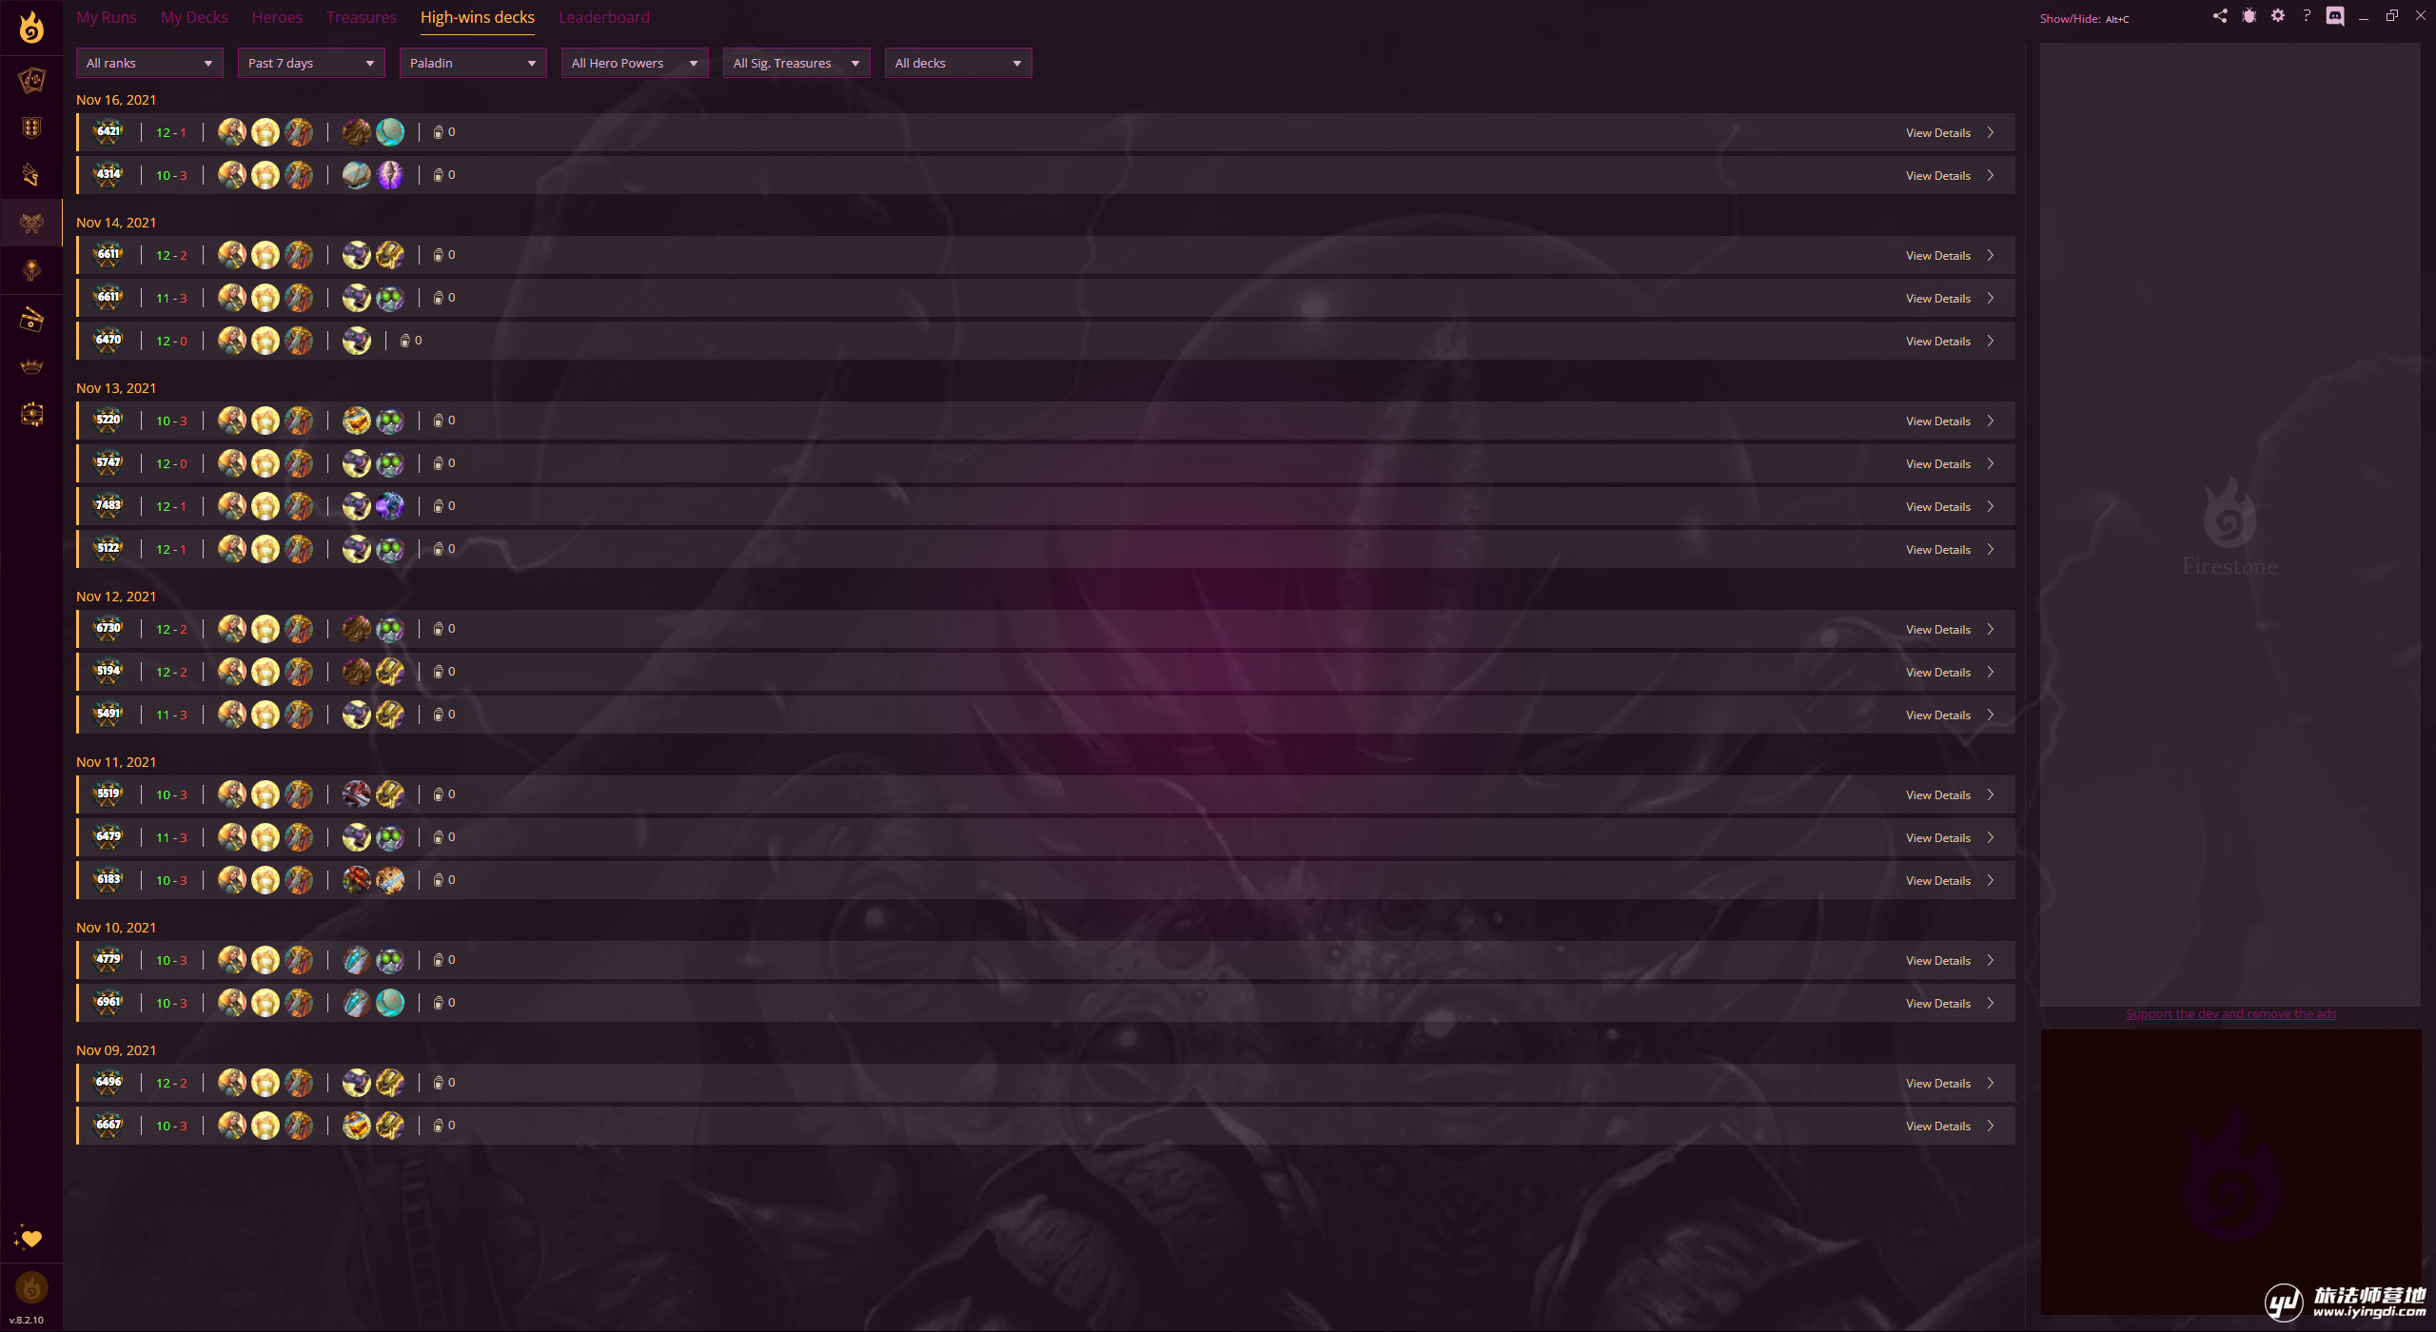Open the shield-shaped sidebar icon
This screenshot has height=1332, width=2436.
click(x=31, y=127)
